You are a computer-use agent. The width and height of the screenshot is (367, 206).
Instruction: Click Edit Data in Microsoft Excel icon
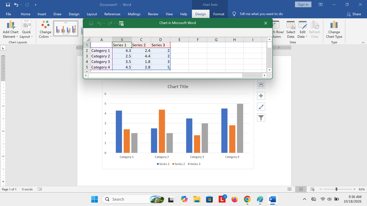pos(121,23)
